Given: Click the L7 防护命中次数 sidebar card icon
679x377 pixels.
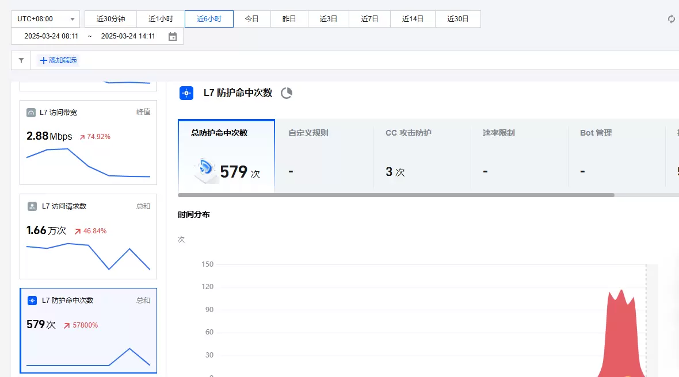Looking at the screenshot, I should 32,301.
